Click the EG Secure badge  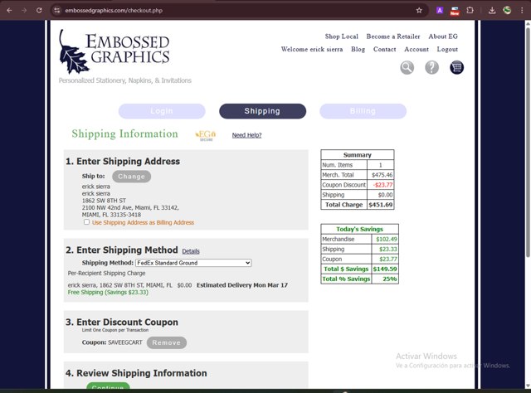206,135
